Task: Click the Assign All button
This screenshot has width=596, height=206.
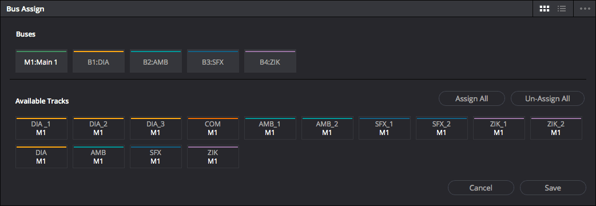Action: 472,98
